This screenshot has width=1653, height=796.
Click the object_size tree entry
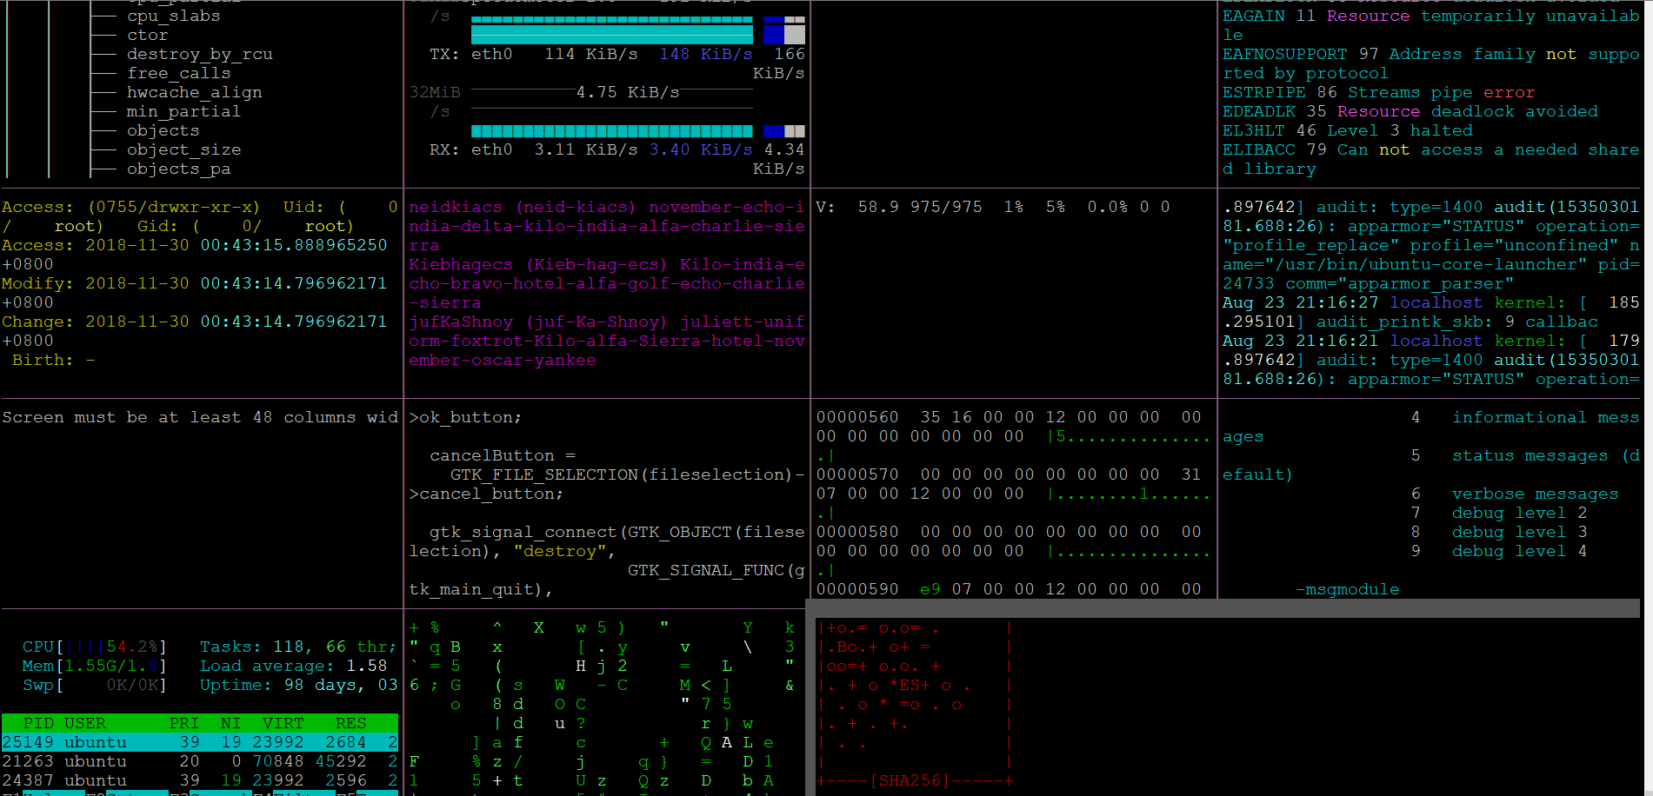[x=183, y=149]
